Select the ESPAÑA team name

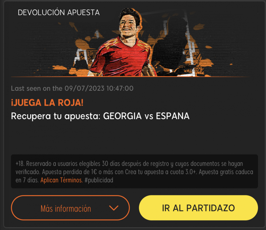click(x=172, y=116)
